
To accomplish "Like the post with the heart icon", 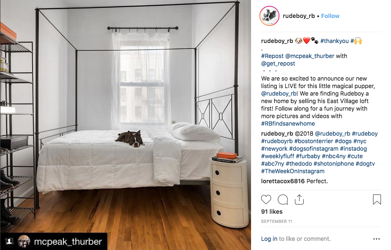I will pyautogui.click(x=266, y=199).
